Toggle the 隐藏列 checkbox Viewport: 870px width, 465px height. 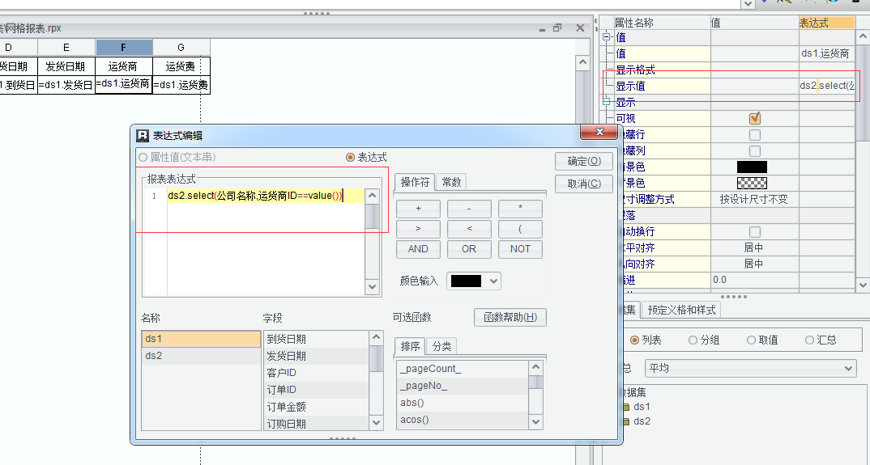click(755, 150)
